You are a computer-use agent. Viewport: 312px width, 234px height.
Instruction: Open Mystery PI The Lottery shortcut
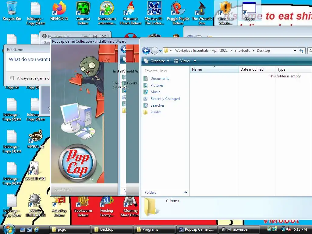pyautogui.click(x=154, y=13)
